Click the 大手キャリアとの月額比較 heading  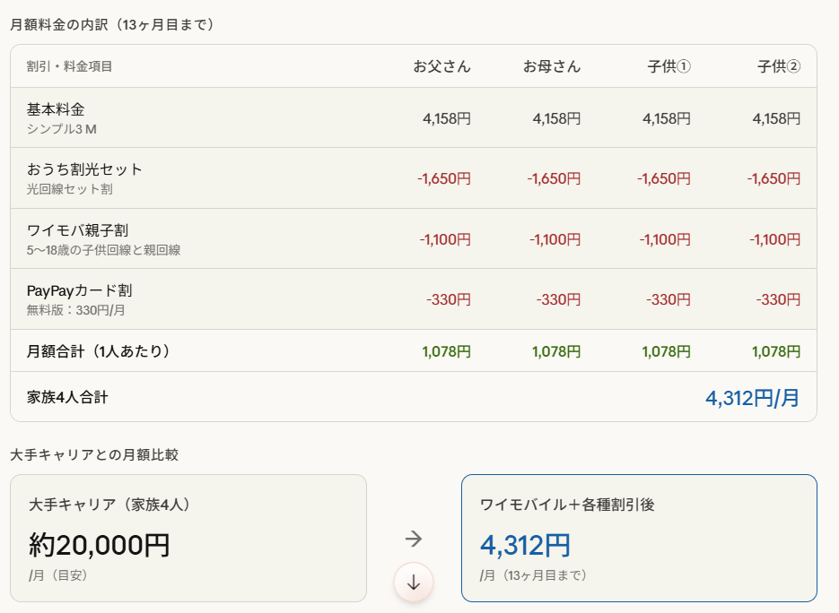coord(94,454)
